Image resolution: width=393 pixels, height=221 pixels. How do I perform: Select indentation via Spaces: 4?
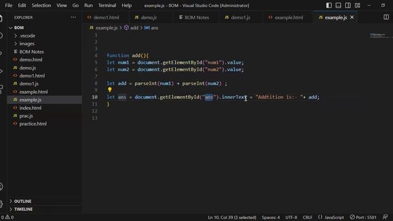tap(271, 217)
